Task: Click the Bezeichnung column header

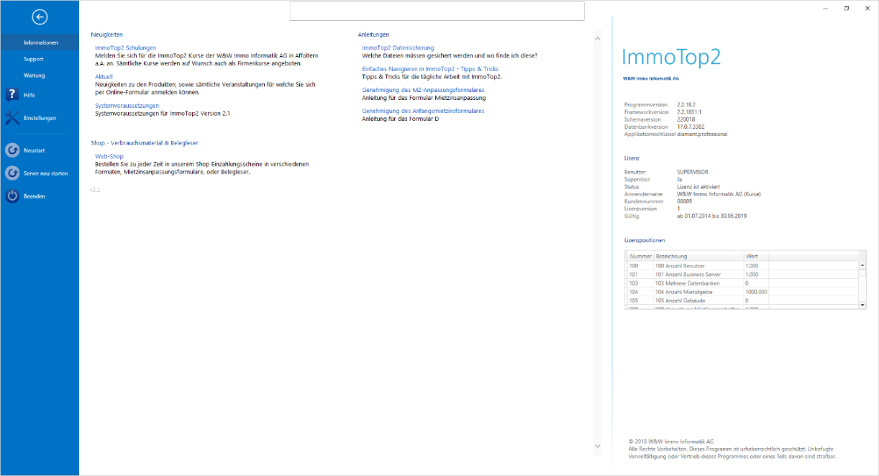Action: [x=698, y=256]
